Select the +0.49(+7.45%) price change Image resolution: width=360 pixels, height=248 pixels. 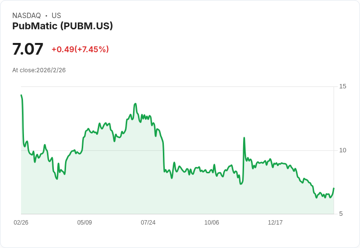click(x=80, y=49)
